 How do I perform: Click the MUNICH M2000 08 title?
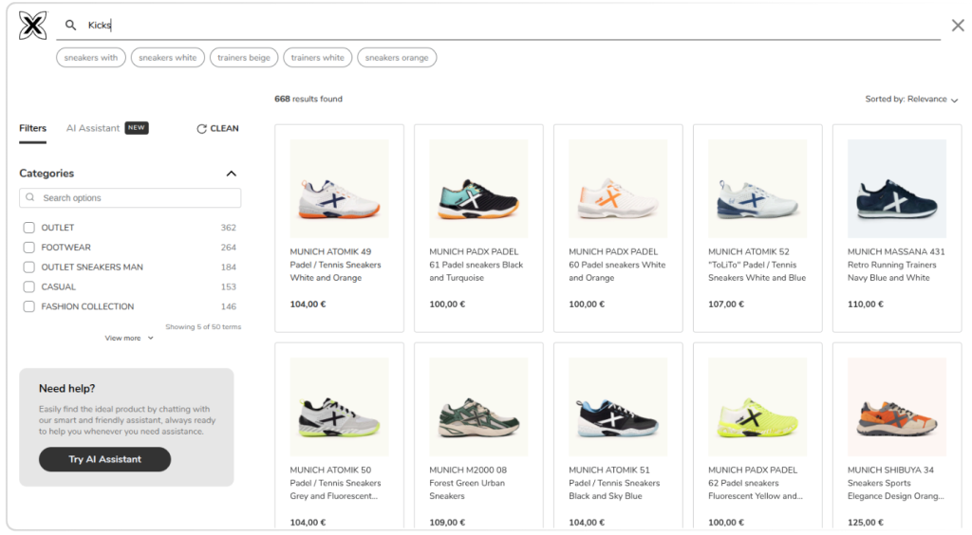coord(468,483)
